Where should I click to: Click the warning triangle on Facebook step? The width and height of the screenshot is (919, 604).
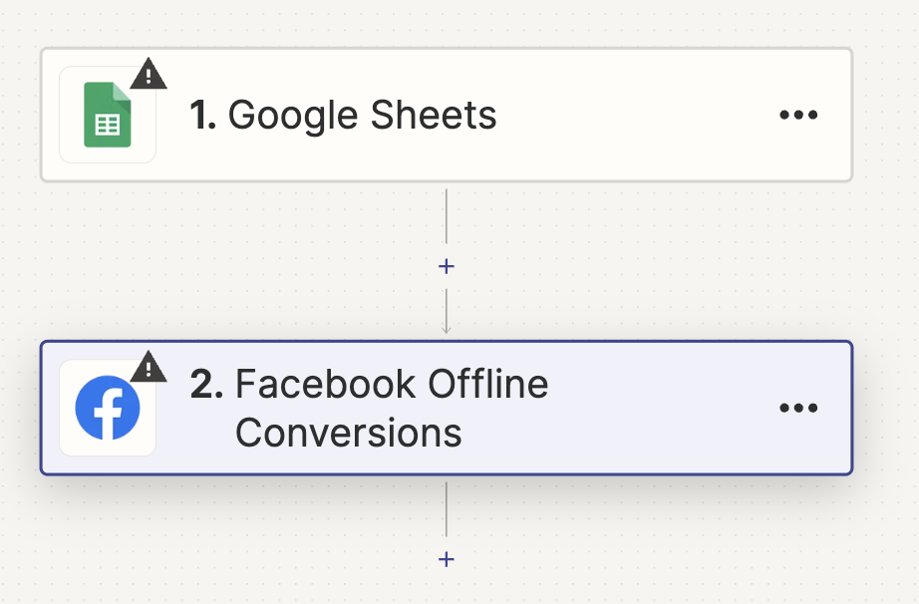[149, 367]
